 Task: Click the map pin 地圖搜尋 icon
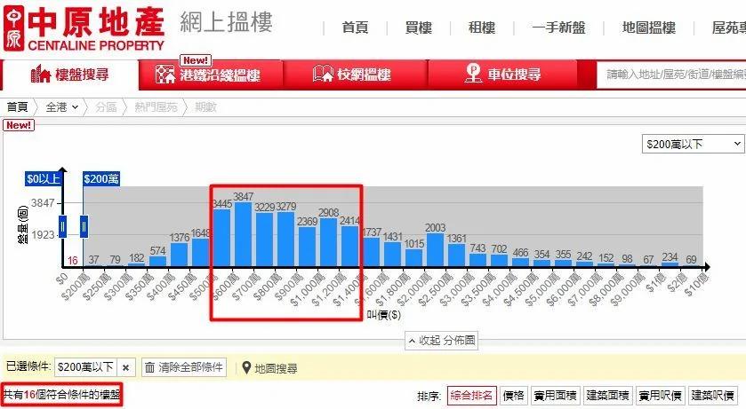(246, 367)
